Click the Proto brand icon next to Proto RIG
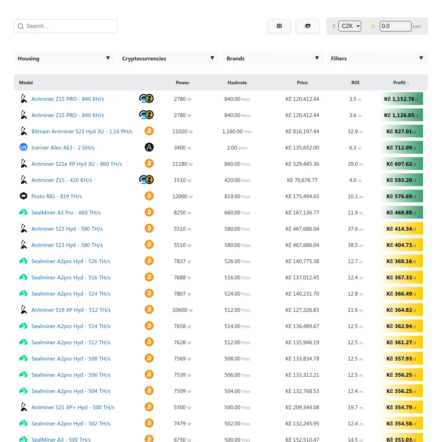Screen dimensions: 442x442 pos(23,196)
